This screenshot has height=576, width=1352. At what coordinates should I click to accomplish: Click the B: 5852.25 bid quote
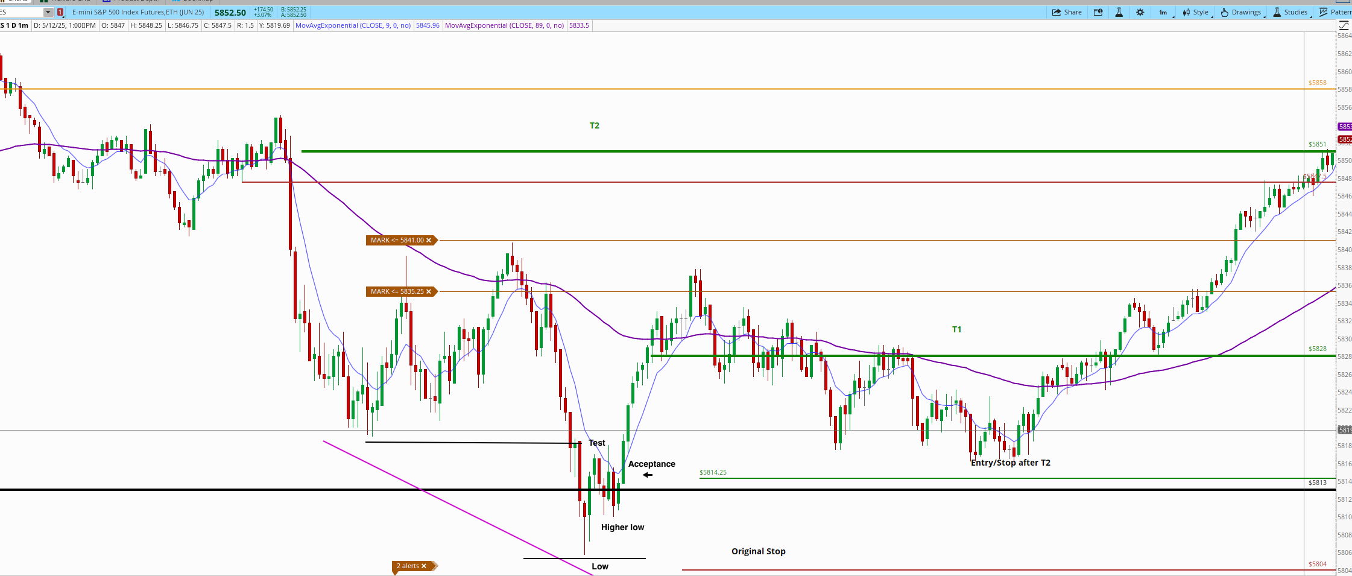pos(294,10)
